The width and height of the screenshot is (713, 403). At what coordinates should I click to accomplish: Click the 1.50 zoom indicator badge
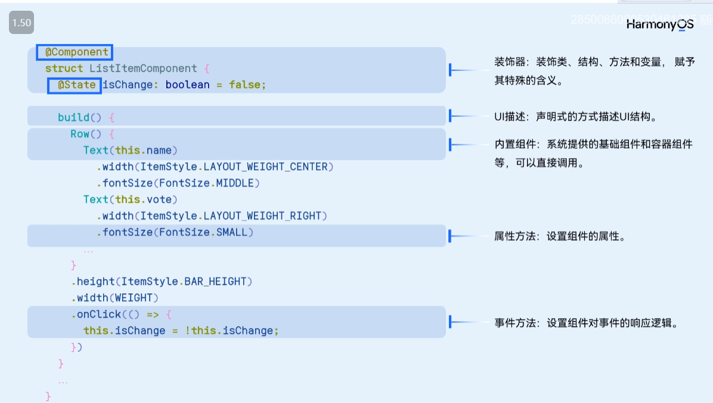21,23
